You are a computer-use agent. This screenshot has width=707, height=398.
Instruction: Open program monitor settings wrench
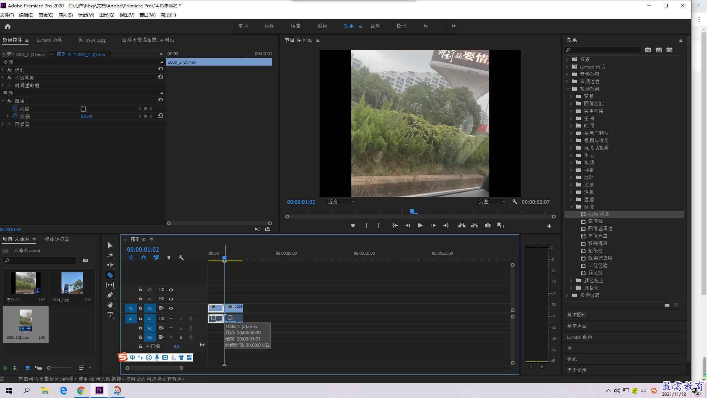coord(515,202)
